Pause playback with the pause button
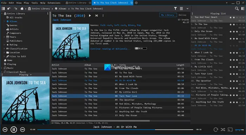This screenshot has height=135, width=246. coord(14,129)
